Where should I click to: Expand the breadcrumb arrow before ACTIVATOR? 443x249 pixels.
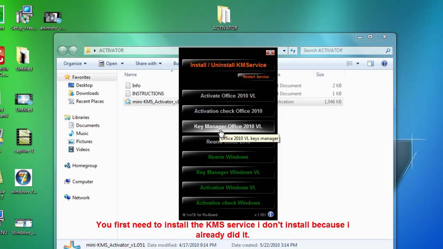95,50
